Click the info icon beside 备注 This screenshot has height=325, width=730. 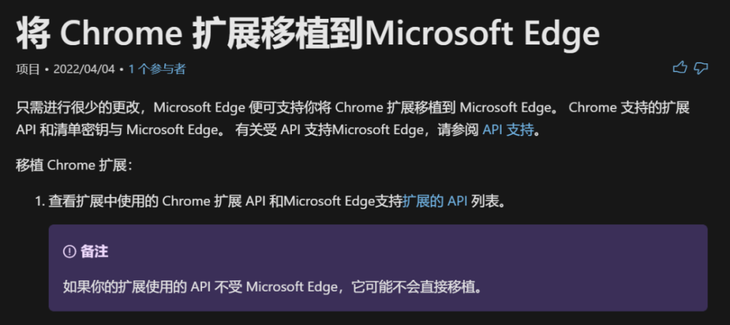69,251
